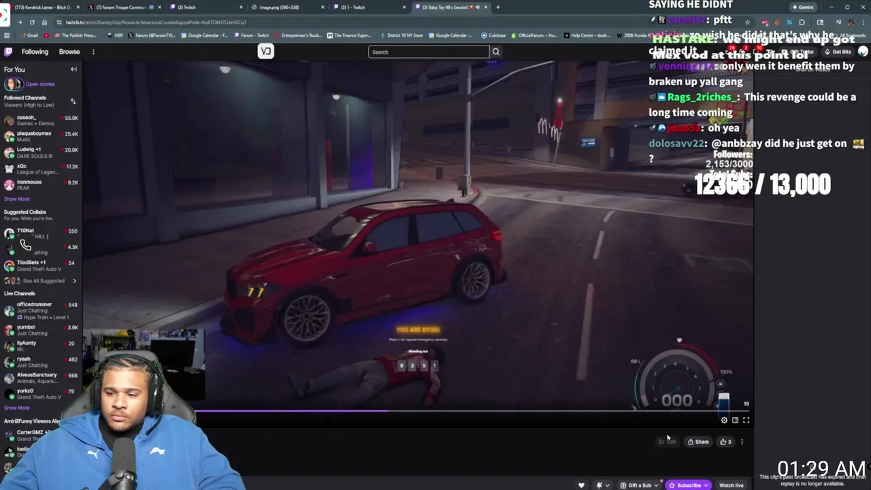The width and height of the screenshot is (871, 490).
Task: Click the purple Subscribe button
Action: [689, 485]
